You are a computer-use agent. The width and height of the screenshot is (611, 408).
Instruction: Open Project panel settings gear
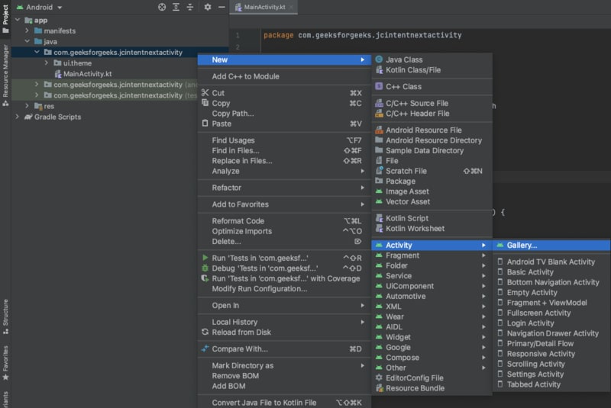coord(207,7)
